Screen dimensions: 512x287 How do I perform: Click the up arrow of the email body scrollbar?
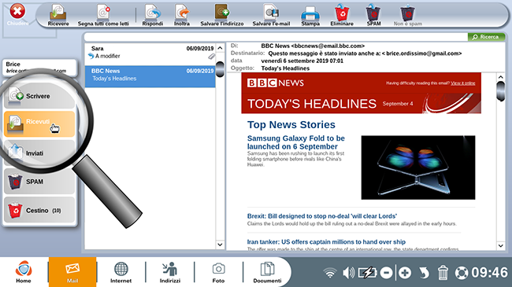501,78
